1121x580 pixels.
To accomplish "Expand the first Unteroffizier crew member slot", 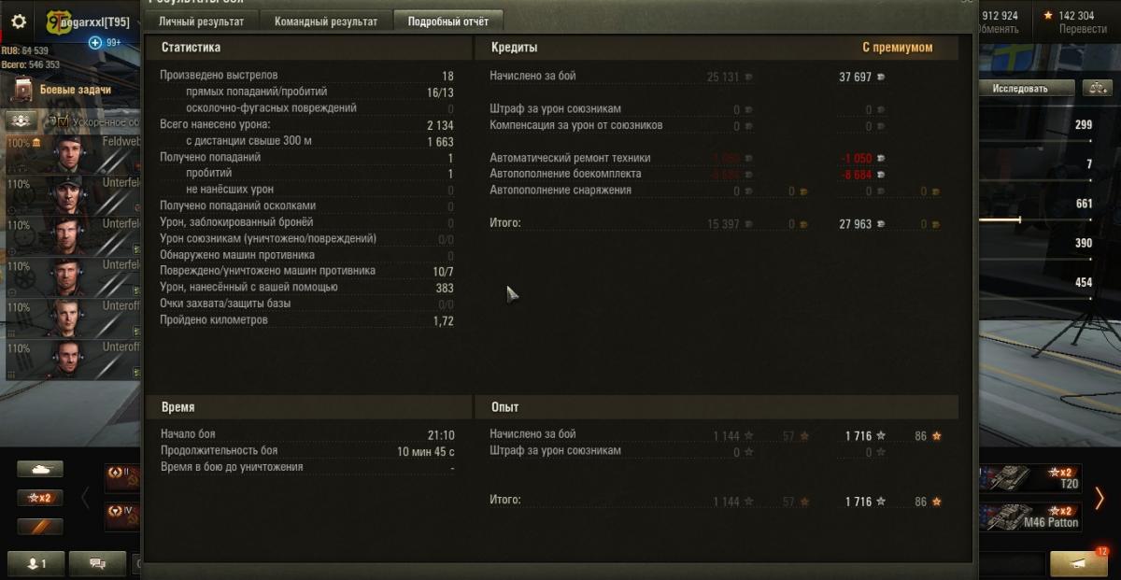I will point(73,317).
